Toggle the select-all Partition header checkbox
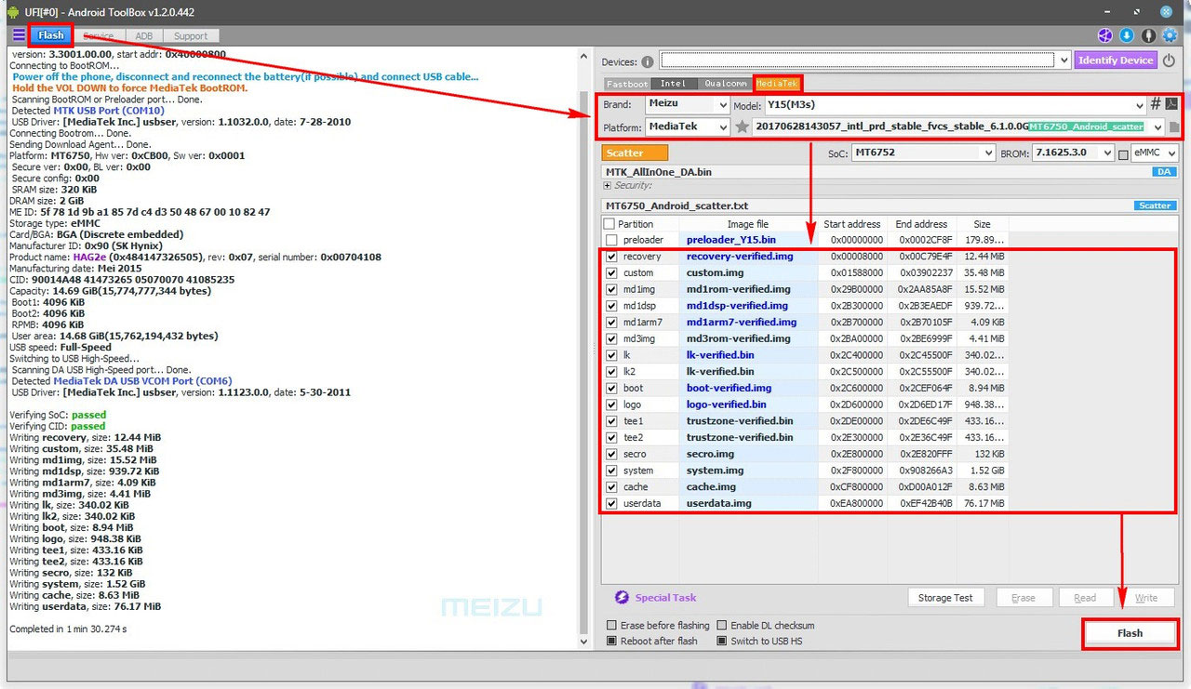The image size is (1191, 689). coord(609,224)
